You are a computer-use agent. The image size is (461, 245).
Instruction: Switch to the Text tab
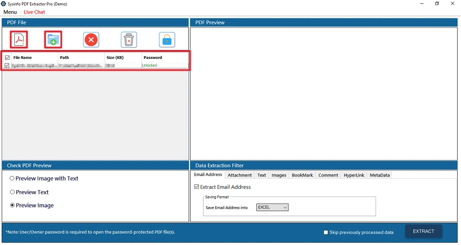(x=261, y=175)
